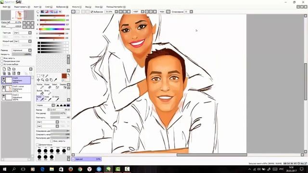The image size is (308, 173).
Task: Create a new normal layer
Action: (x=4, y=69)
